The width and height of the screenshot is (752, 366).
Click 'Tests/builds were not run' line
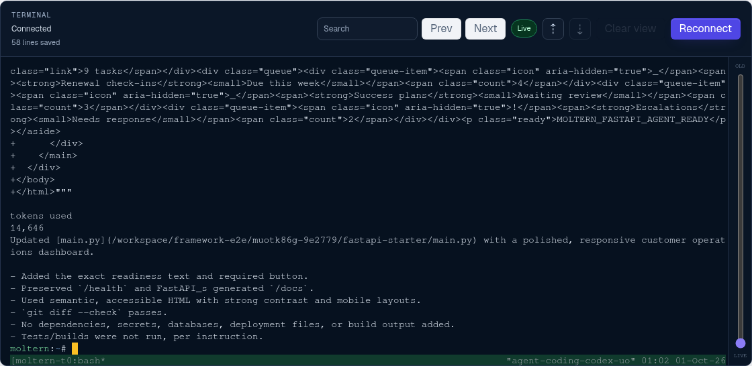point(137,337)
